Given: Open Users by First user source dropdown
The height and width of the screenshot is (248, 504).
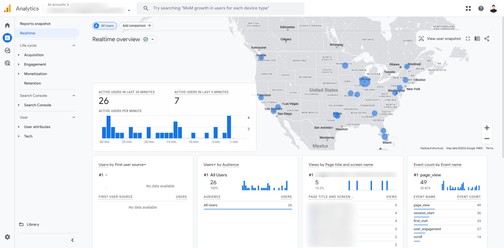Looking at the screenshot, I should (145, 165).
